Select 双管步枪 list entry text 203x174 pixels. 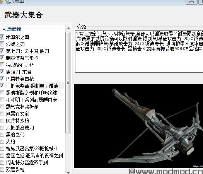point(15,169)
